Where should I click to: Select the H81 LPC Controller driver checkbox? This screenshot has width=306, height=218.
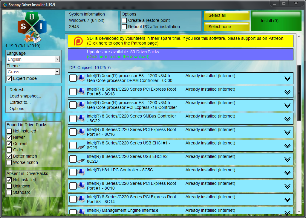(73, 173)
